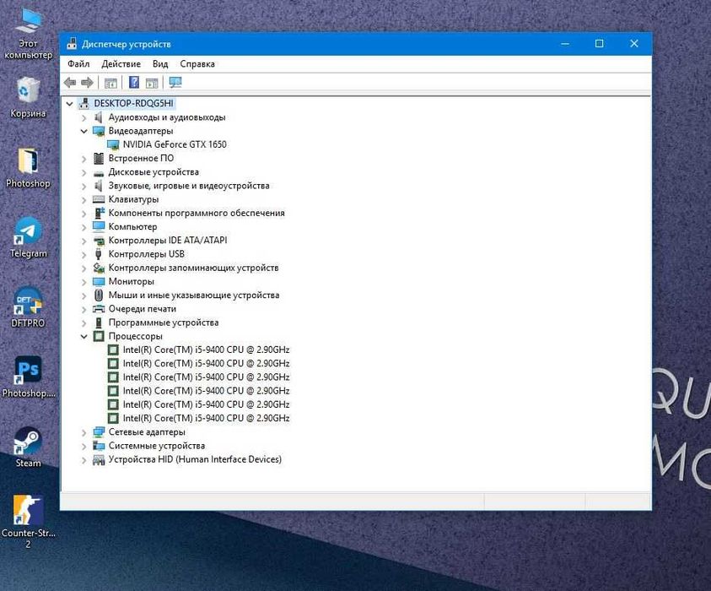Viewport: 711px width, 591px height.
Task: Expand the Встроенное ПО node arrow
Action: click(x=83, y=159)
